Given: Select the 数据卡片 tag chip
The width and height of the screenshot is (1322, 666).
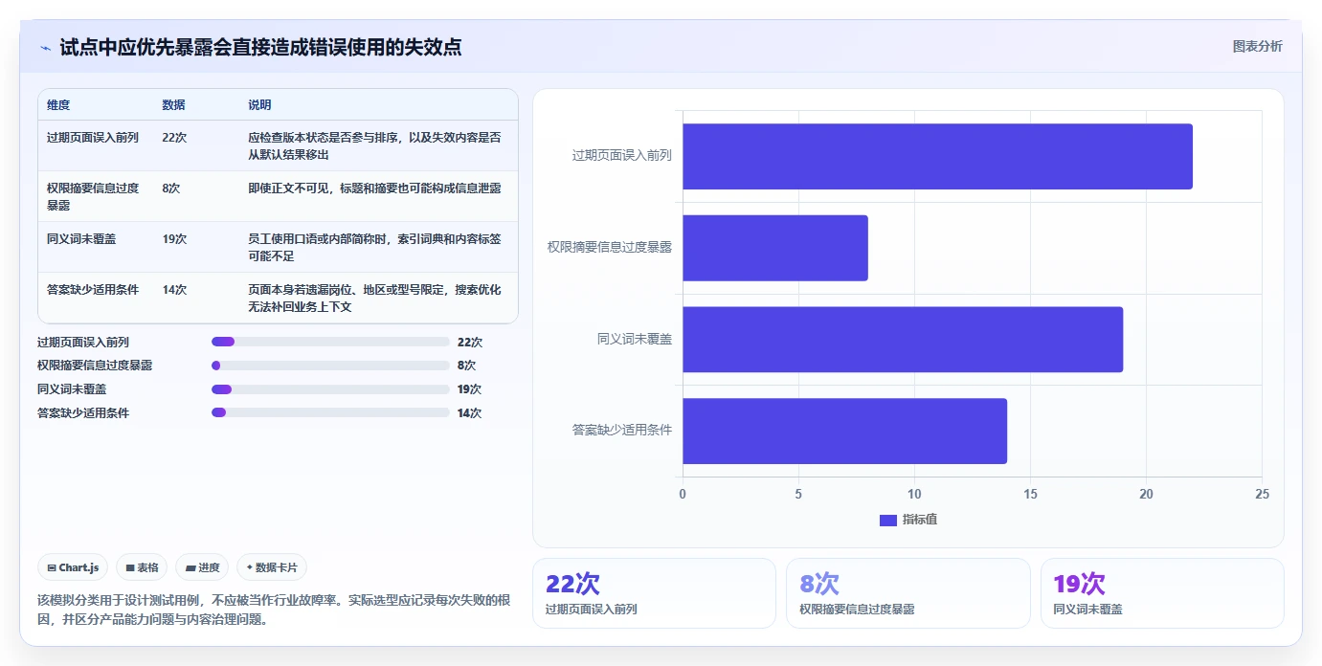Looking at the screenshot, I should 272,567.
